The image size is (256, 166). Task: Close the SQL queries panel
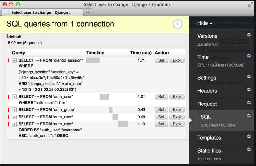pos(178,24)
